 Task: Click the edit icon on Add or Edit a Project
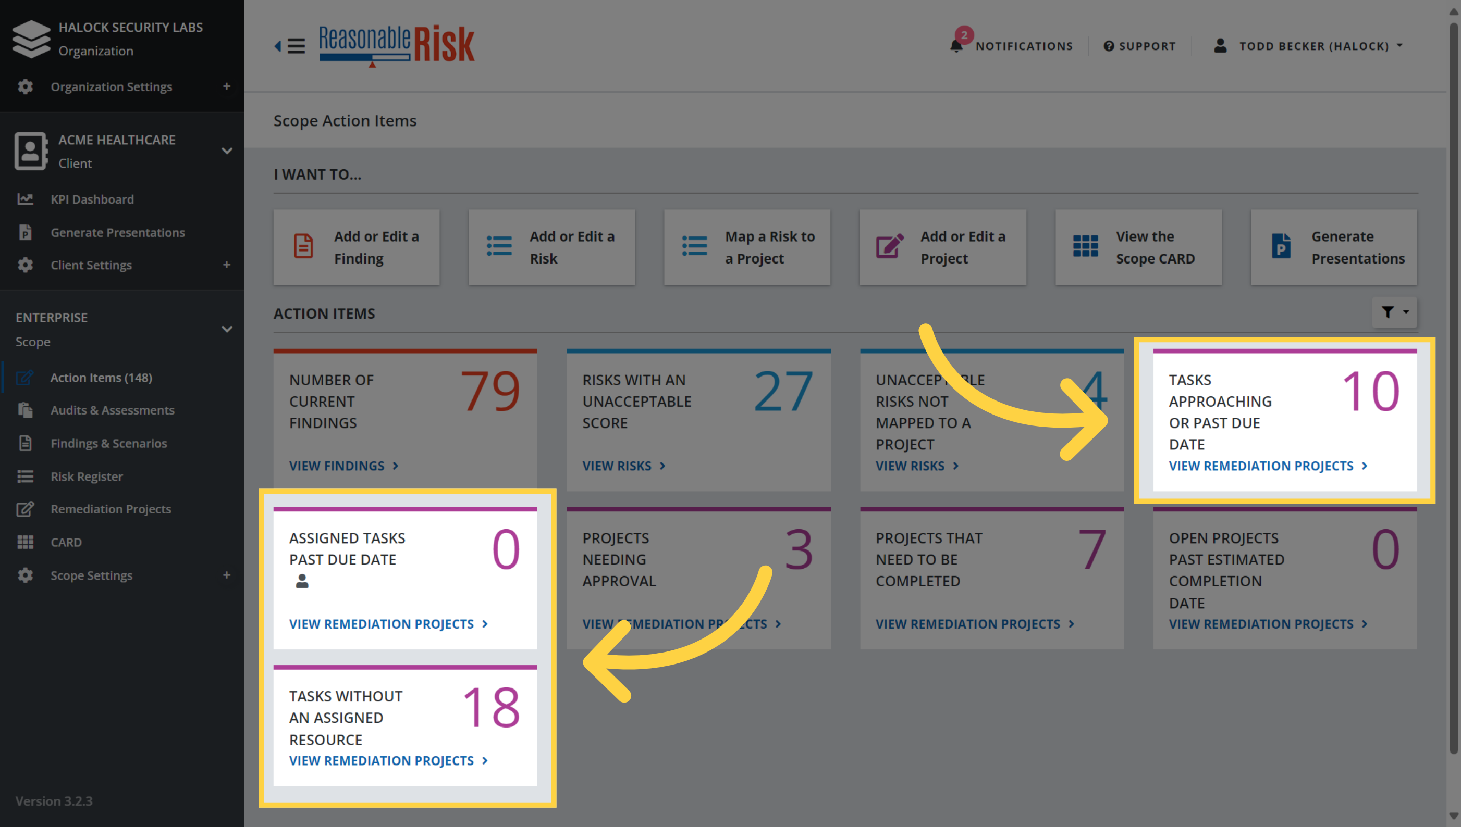tap(890, 246)
